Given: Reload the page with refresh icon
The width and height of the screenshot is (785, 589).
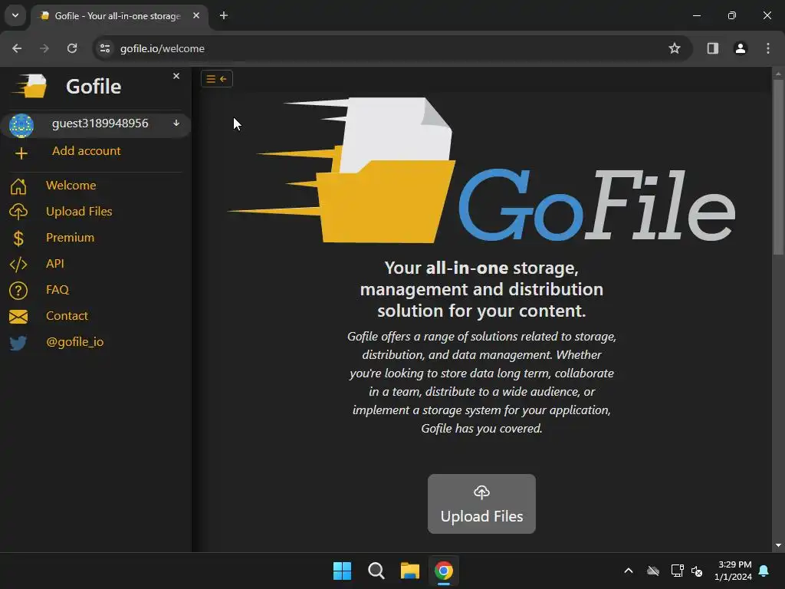Looking at the screenshot, I should pos(72,48).
